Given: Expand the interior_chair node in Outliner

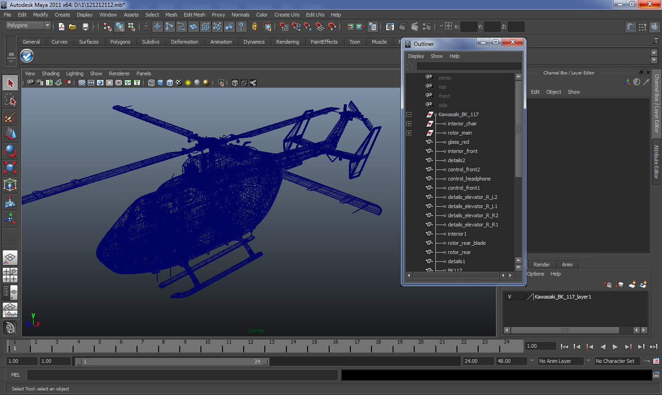Looking at the screenshot, I should click(409, 124).
